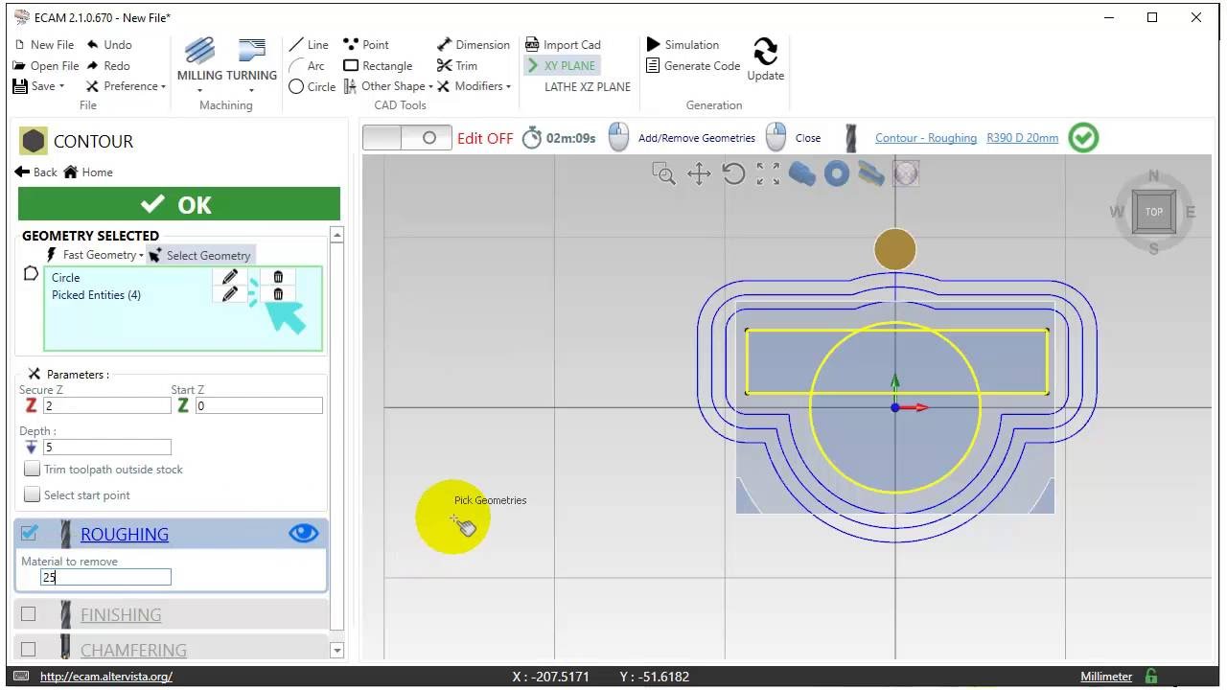This screenshot has width=1227, height=690.
Task: Click the green OK button
Action: click(x=179, y=204)
